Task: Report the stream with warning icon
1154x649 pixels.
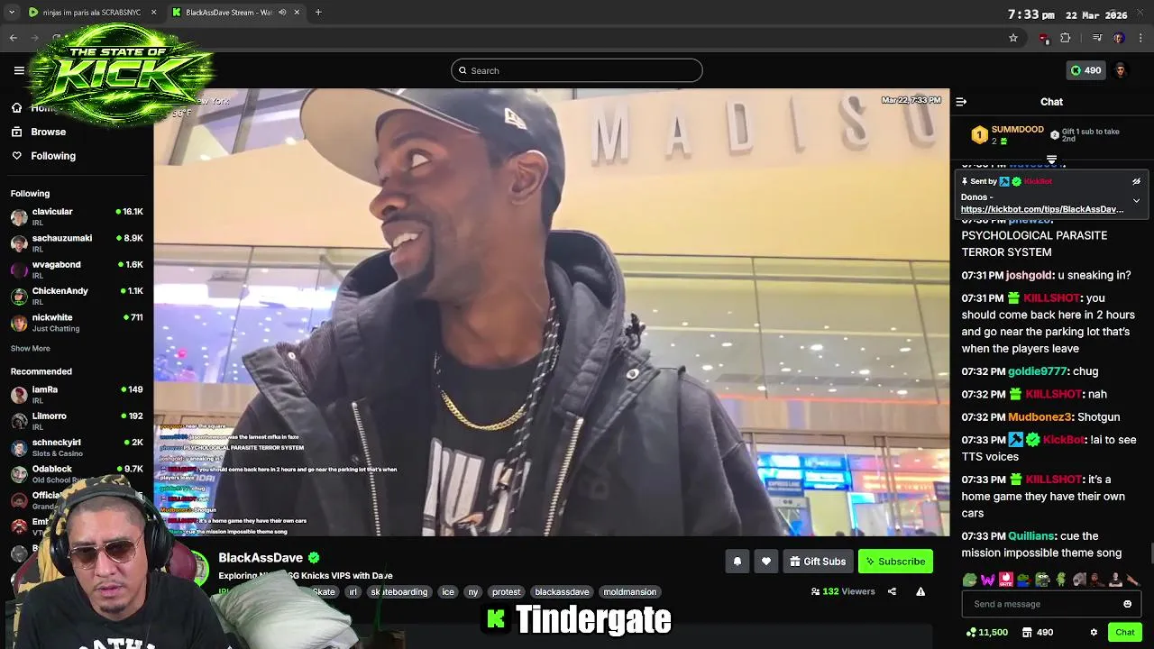Action: pos(920,591)
